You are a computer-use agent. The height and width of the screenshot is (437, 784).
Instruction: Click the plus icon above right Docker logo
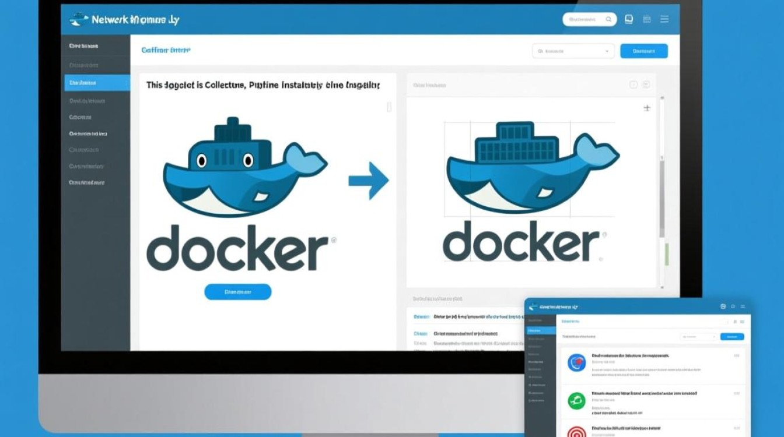[646, 108]
